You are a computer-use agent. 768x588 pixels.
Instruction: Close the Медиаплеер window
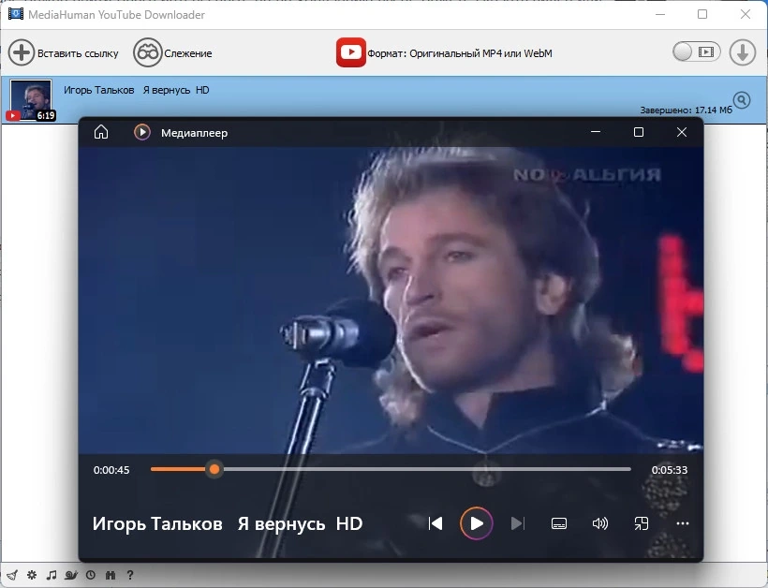(682, 132)
